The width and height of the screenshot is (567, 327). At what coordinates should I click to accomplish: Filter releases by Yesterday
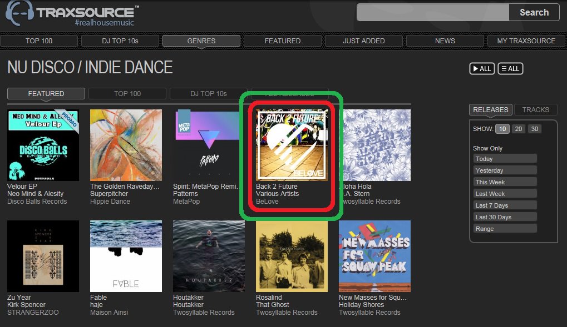[x=505, y=170]
